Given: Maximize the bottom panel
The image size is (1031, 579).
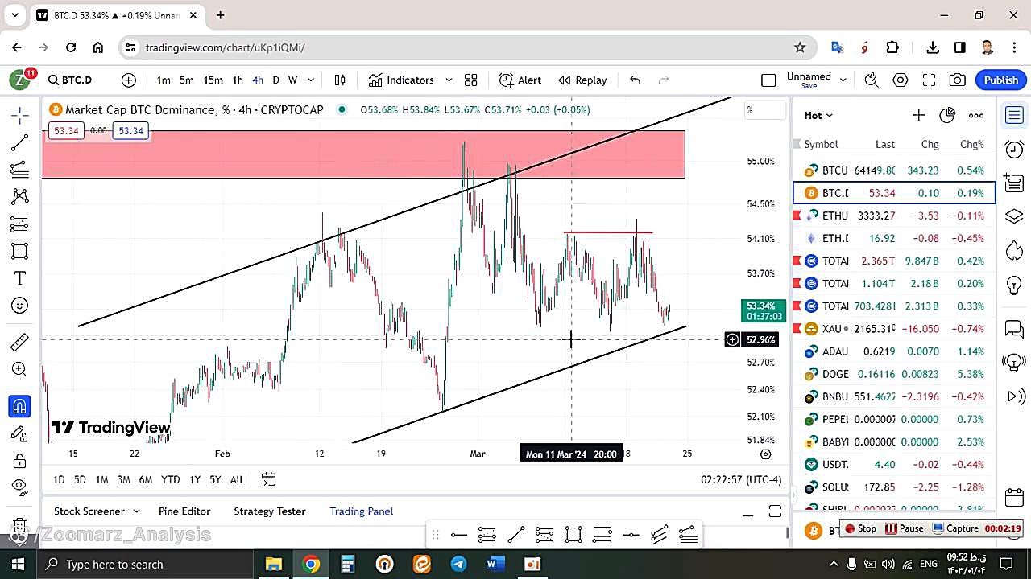Looking at the screenshot, I should pos(775,511).
